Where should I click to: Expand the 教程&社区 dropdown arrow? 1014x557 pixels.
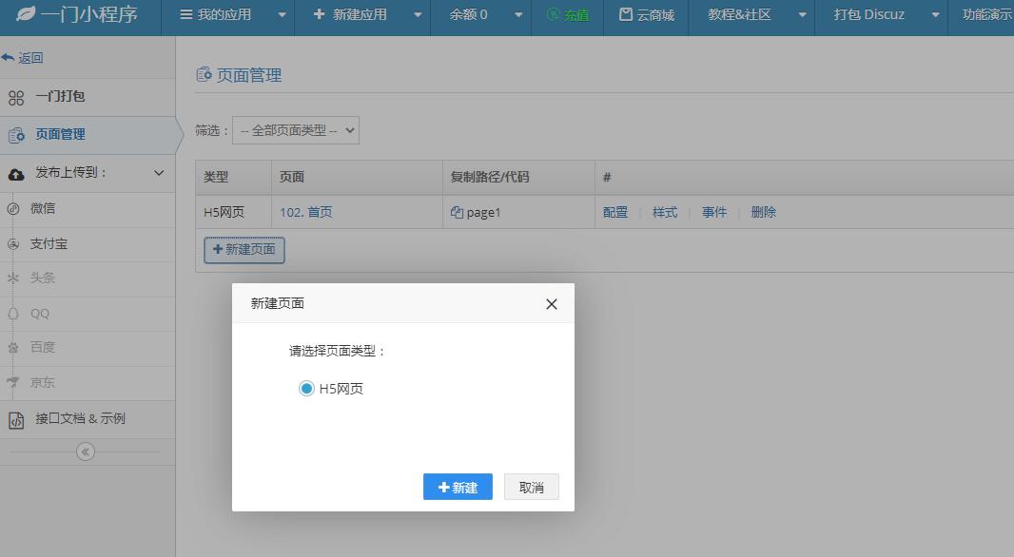(x=803, y=15)
